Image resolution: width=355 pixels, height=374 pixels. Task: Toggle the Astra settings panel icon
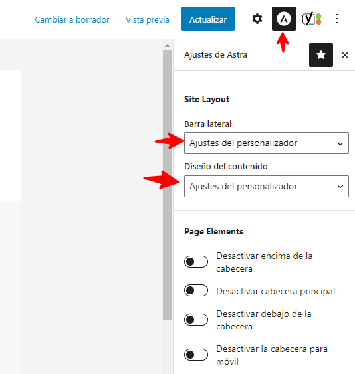(284, 19)
